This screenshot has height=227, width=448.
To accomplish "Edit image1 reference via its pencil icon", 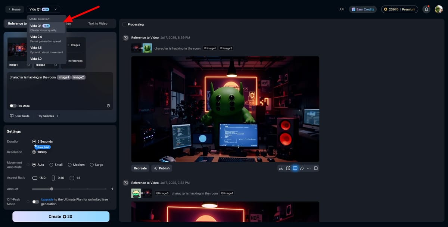I will point(29,65).
